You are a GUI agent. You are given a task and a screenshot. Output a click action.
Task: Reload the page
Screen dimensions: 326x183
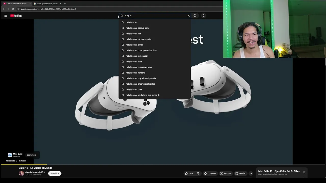(13, 9)
